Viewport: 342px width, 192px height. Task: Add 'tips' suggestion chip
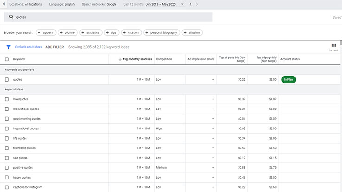pyautogui.click(x=112, y=32)
